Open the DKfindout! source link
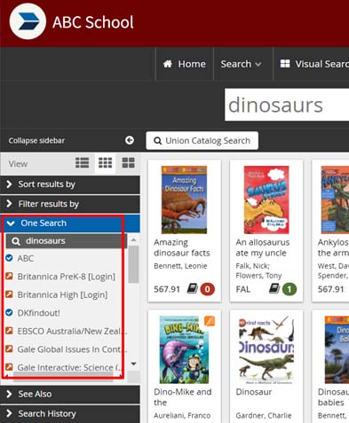 pos(38,313)
